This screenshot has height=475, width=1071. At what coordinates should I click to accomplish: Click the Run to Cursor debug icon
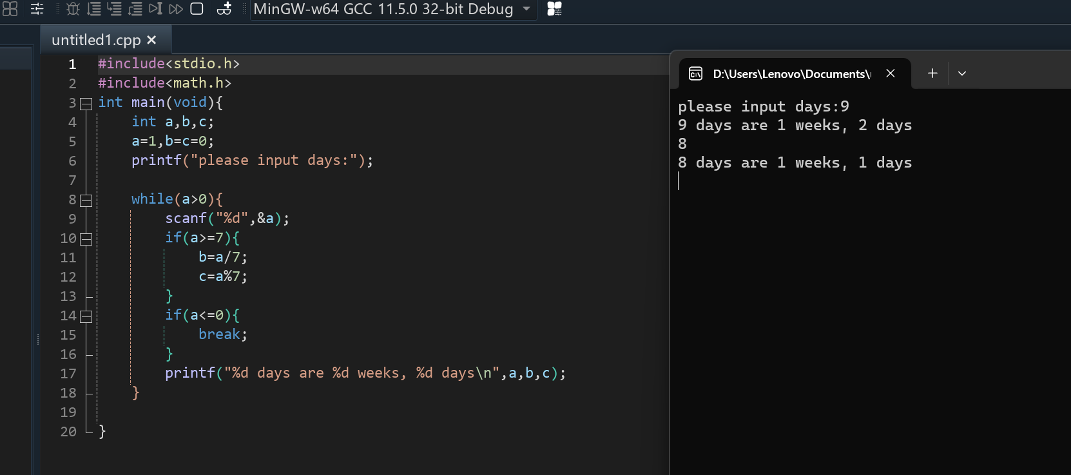[x=155, y=8]
